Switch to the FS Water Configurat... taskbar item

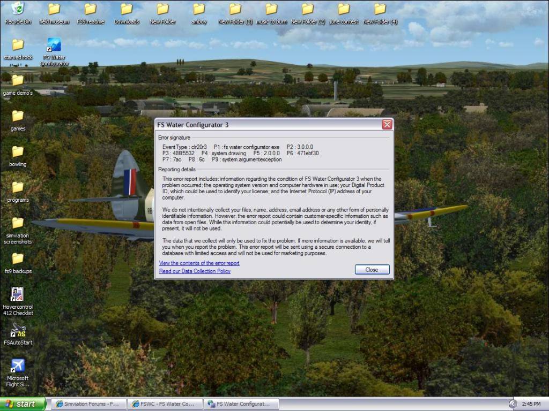[x=241, y=404]
